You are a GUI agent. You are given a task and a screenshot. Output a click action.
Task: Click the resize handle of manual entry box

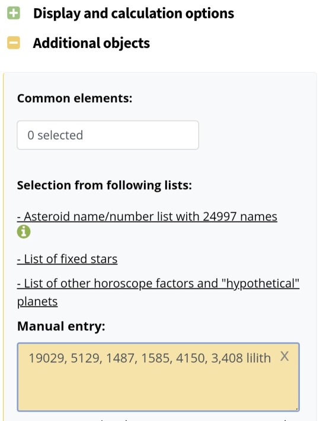point(297,409)
